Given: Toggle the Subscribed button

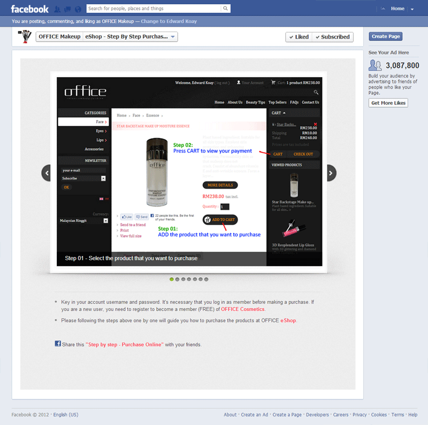Looking at the screenshot, I should 332,37.
